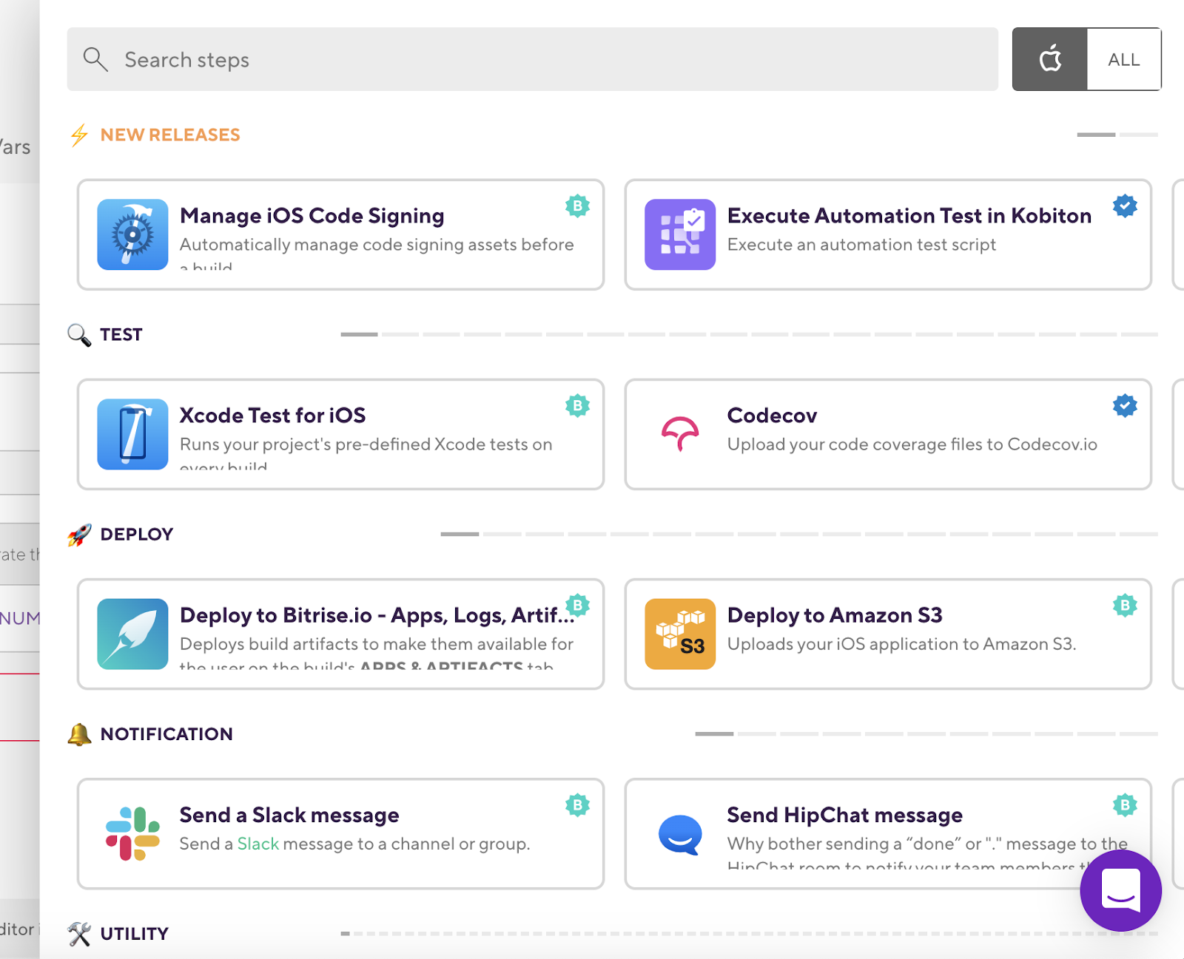Click 'Upload your code coverage files' description
1184x959 pixels.
pyautogui.click(x=912, y=444)
